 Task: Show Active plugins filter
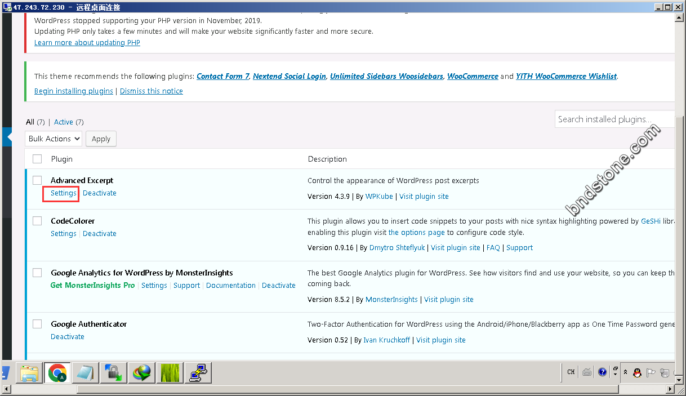[x=64, y=122]
